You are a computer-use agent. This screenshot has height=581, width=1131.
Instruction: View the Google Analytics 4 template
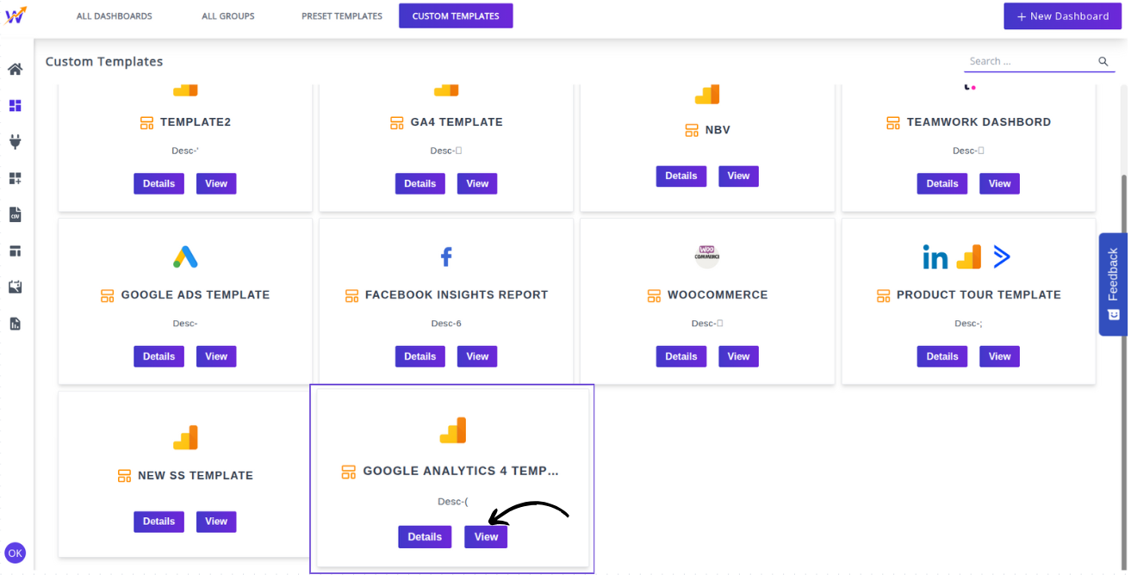pyautogui.click(x=486, y=537)
